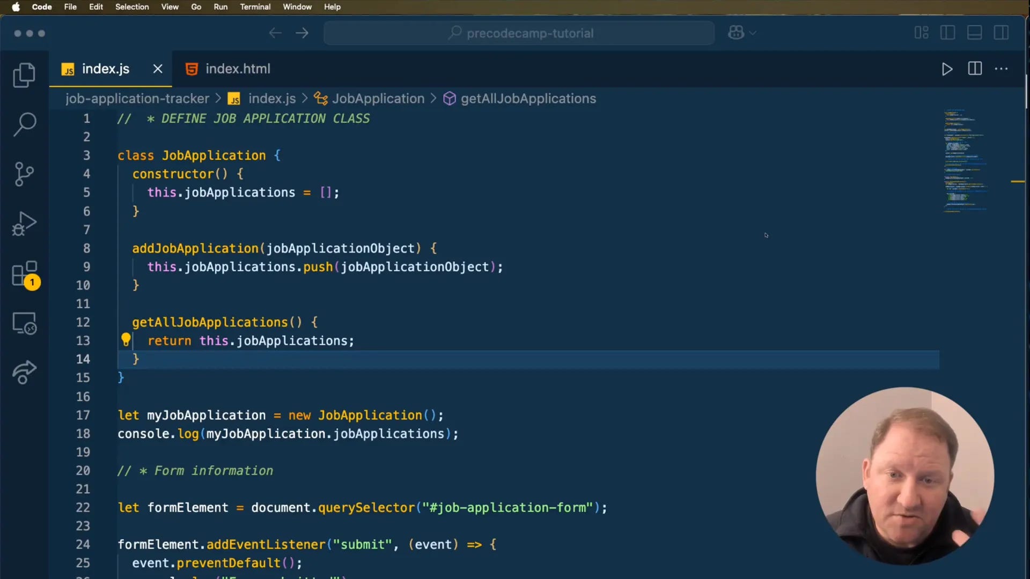1030x579 pixels.
Task: Customize layout from title bar icon
Action: point(921,33)
